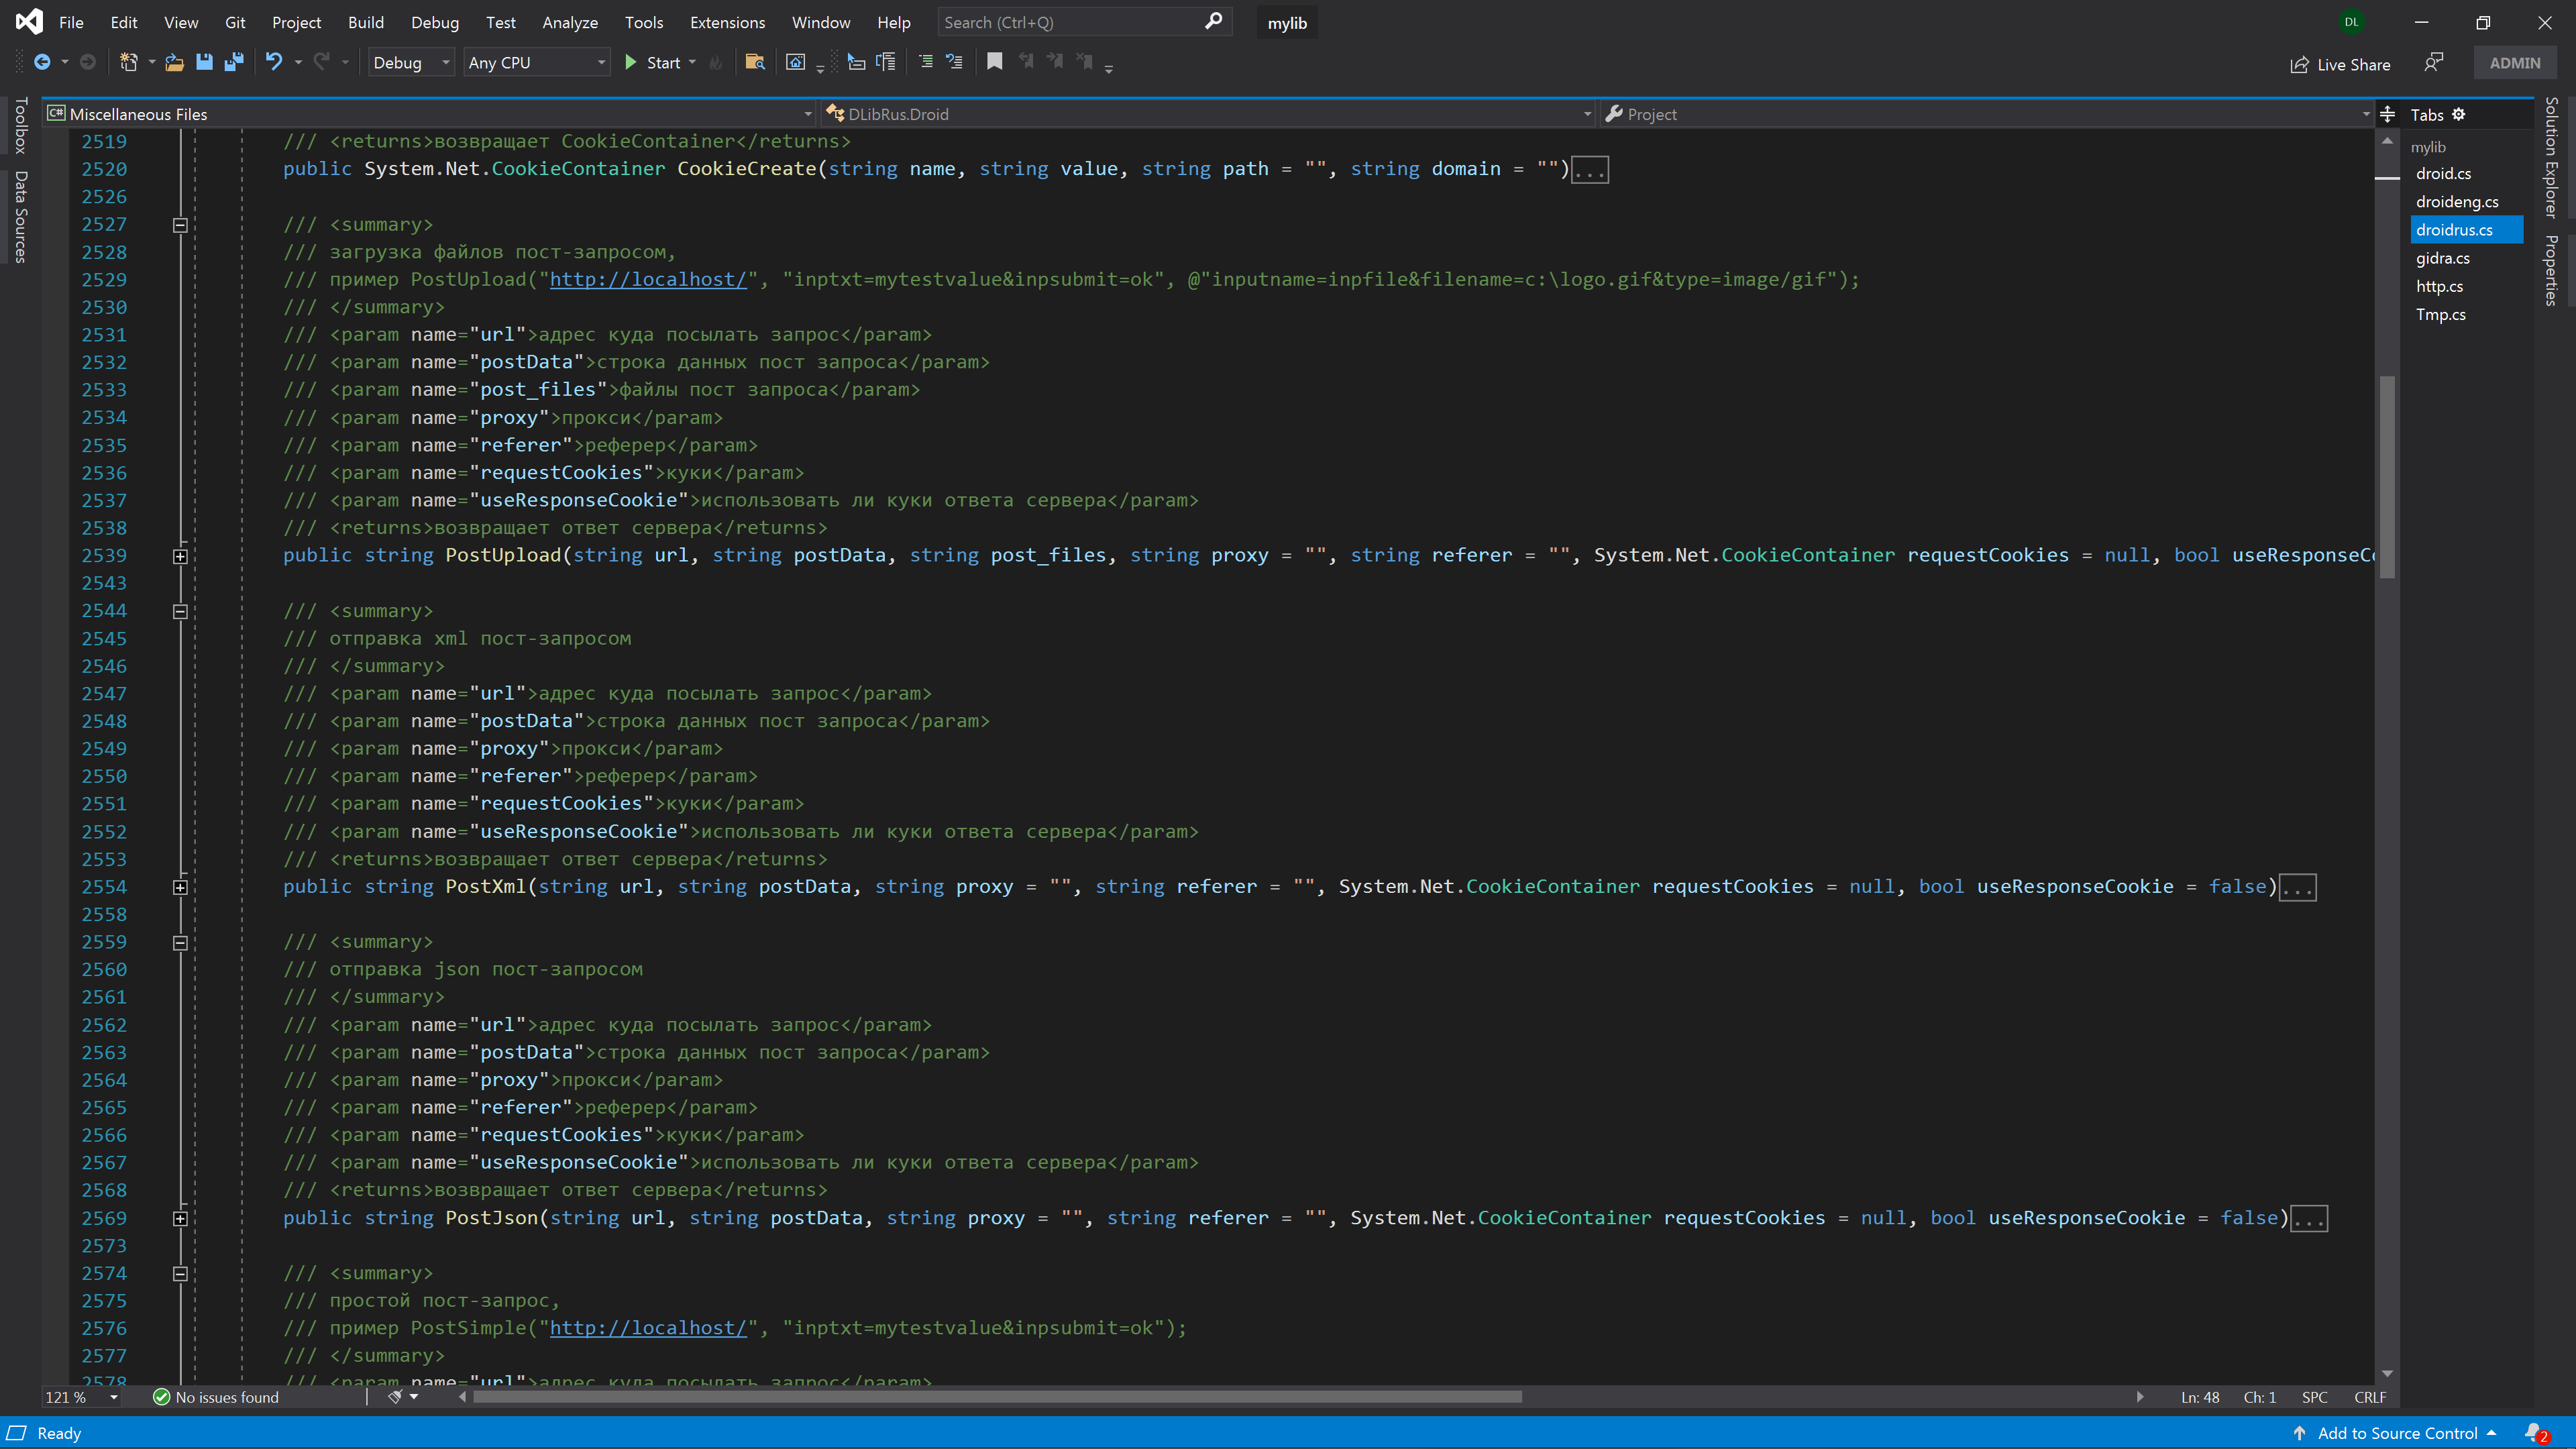Open the Debug configuration dropdown
Image resolution: width=2576 pixels, height=1449 pixels.
(x=410, y=61)
